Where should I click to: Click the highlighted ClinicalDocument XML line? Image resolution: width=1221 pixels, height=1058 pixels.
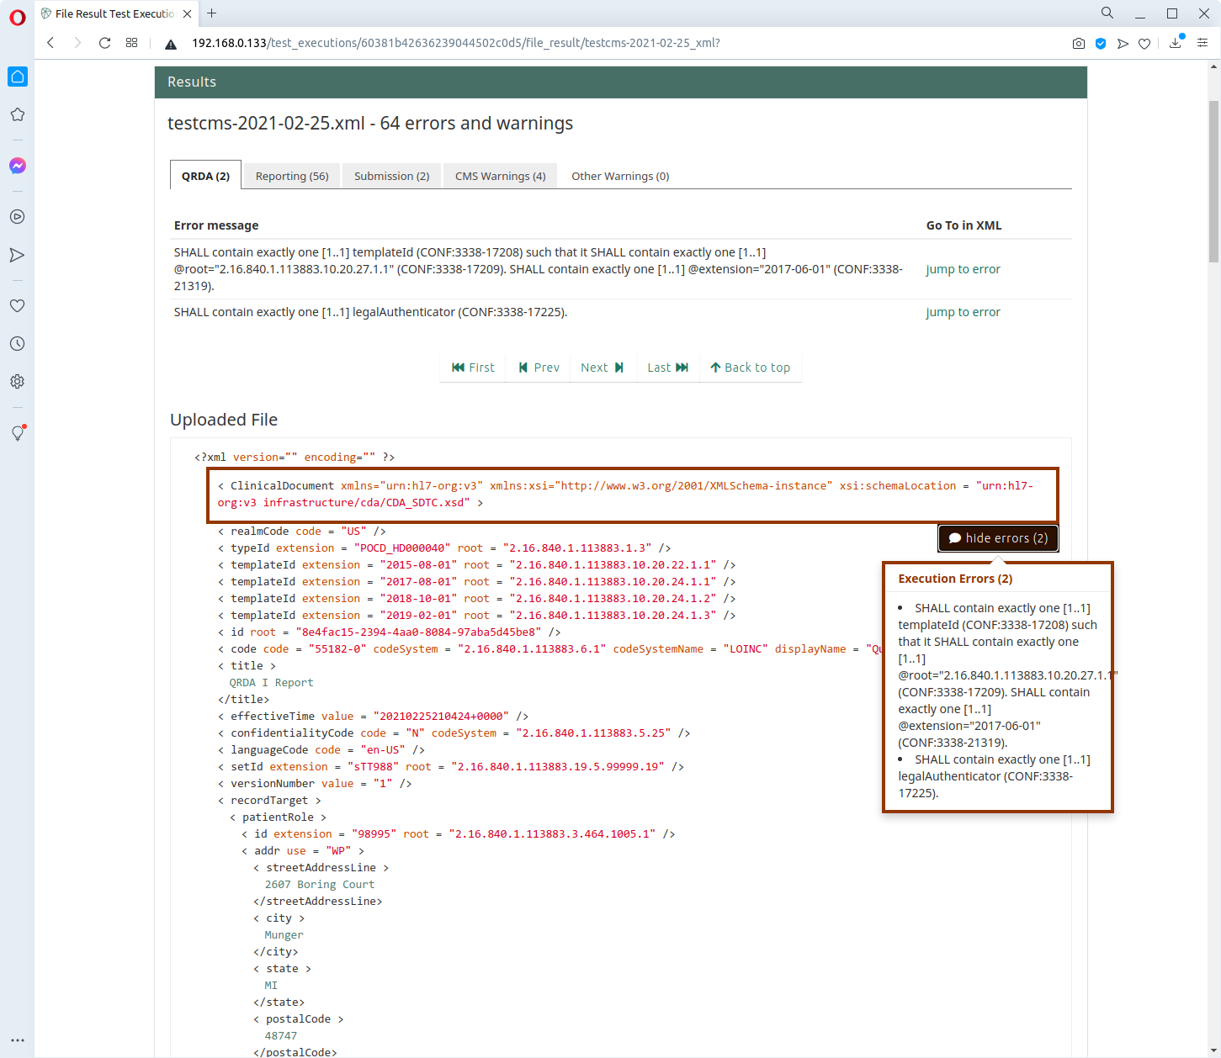633,495
